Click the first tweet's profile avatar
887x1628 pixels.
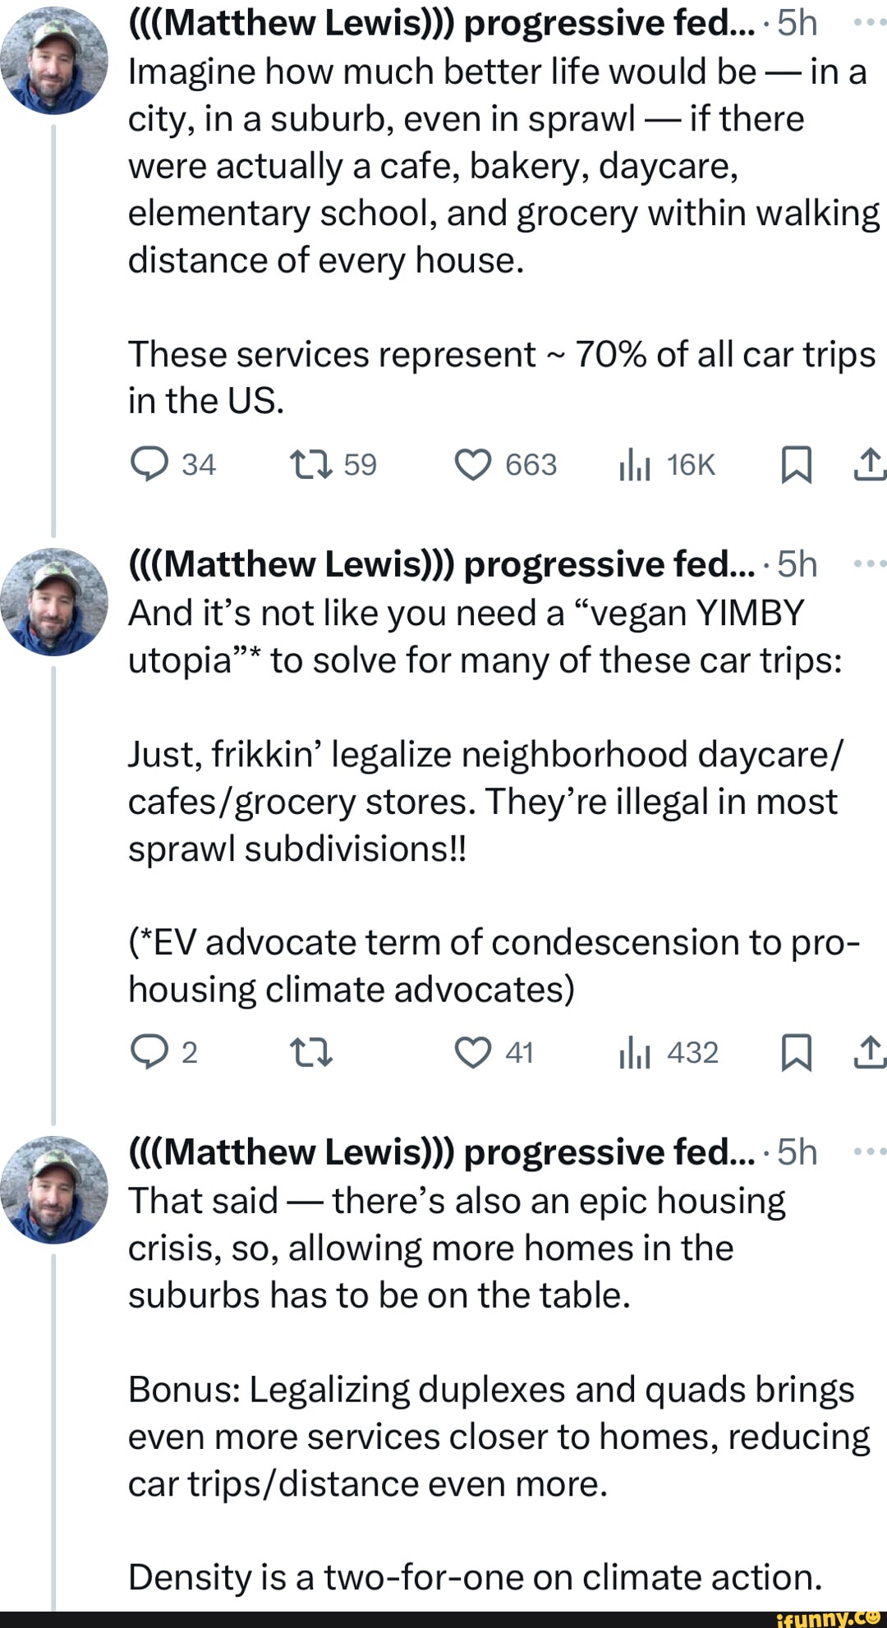click(x=54, y=60)
